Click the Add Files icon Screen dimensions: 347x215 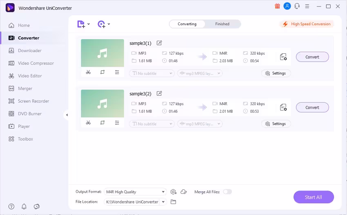tap(81, 24)
